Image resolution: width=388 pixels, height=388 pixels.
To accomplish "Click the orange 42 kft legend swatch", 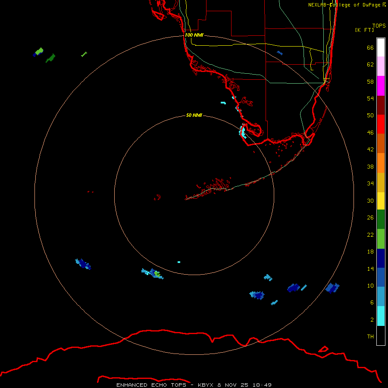I will point(381,163).
